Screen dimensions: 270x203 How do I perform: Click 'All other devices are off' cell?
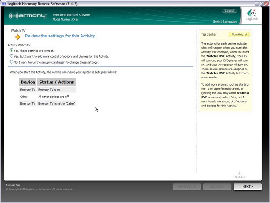tap(57, 97)
